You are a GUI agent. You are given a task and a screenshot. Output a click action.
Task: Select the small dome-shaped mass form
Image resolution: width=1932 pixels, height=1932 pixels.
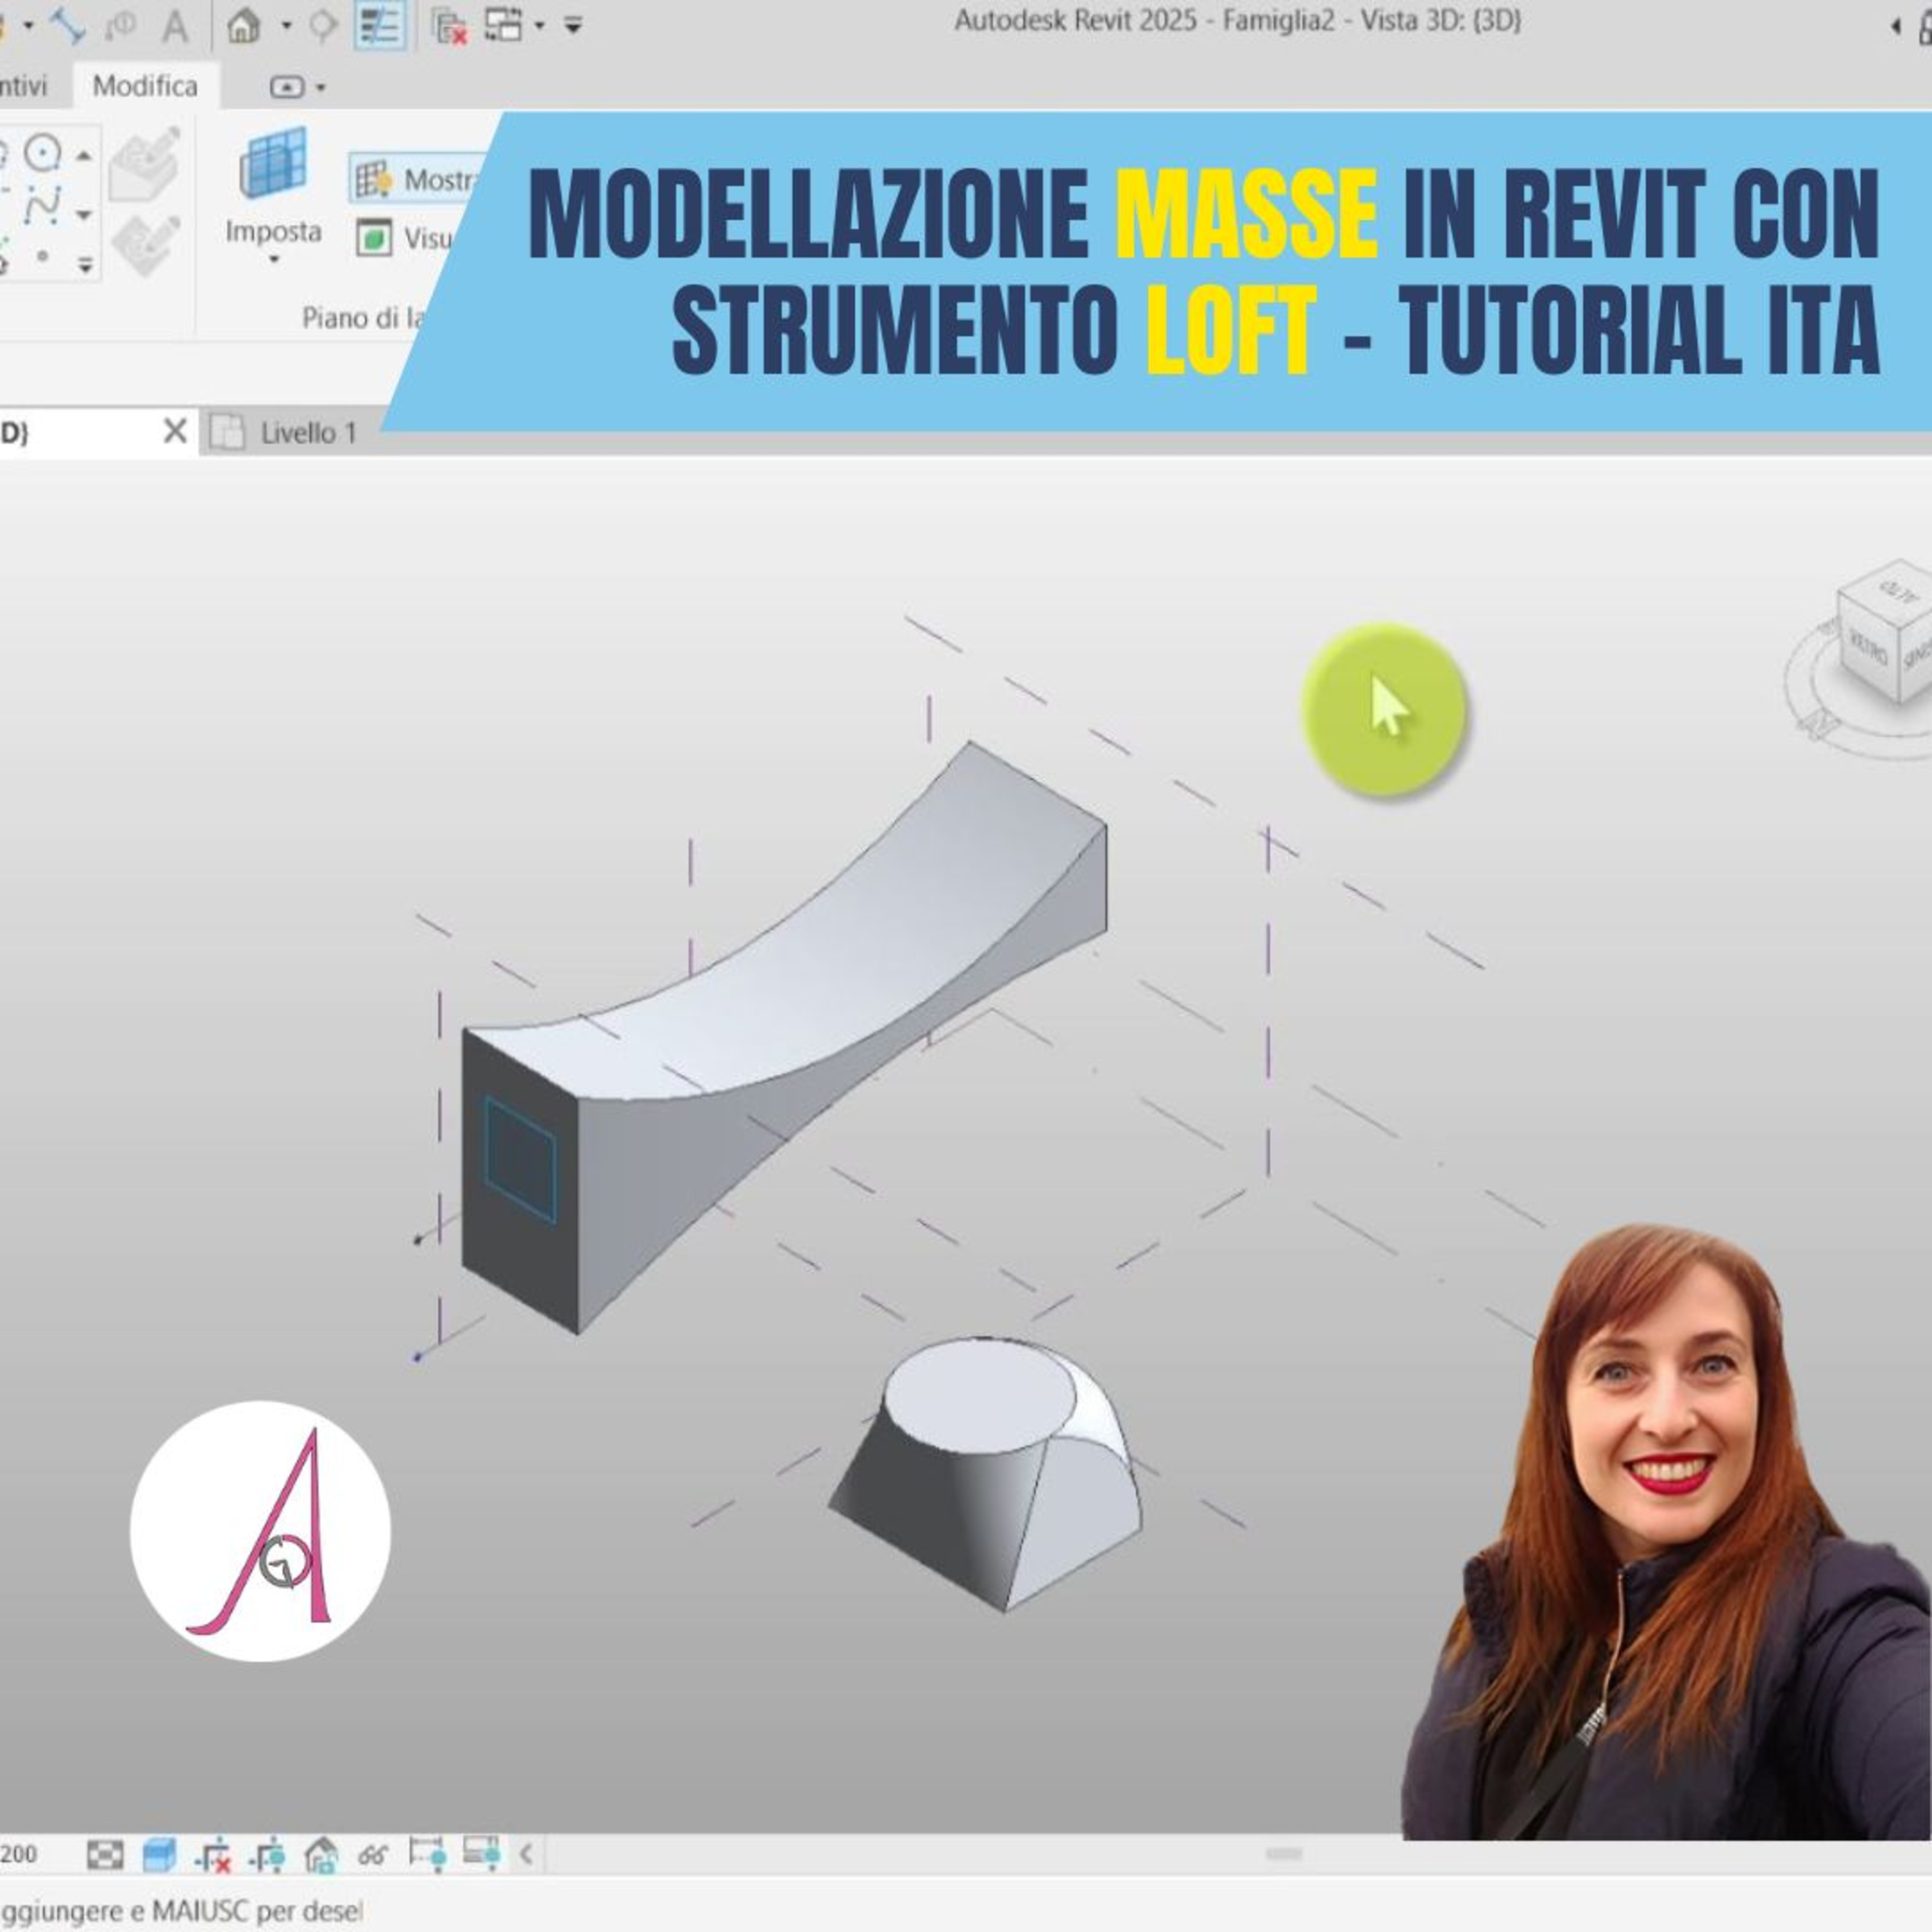pyautogui.click(x=985, y=1475)
